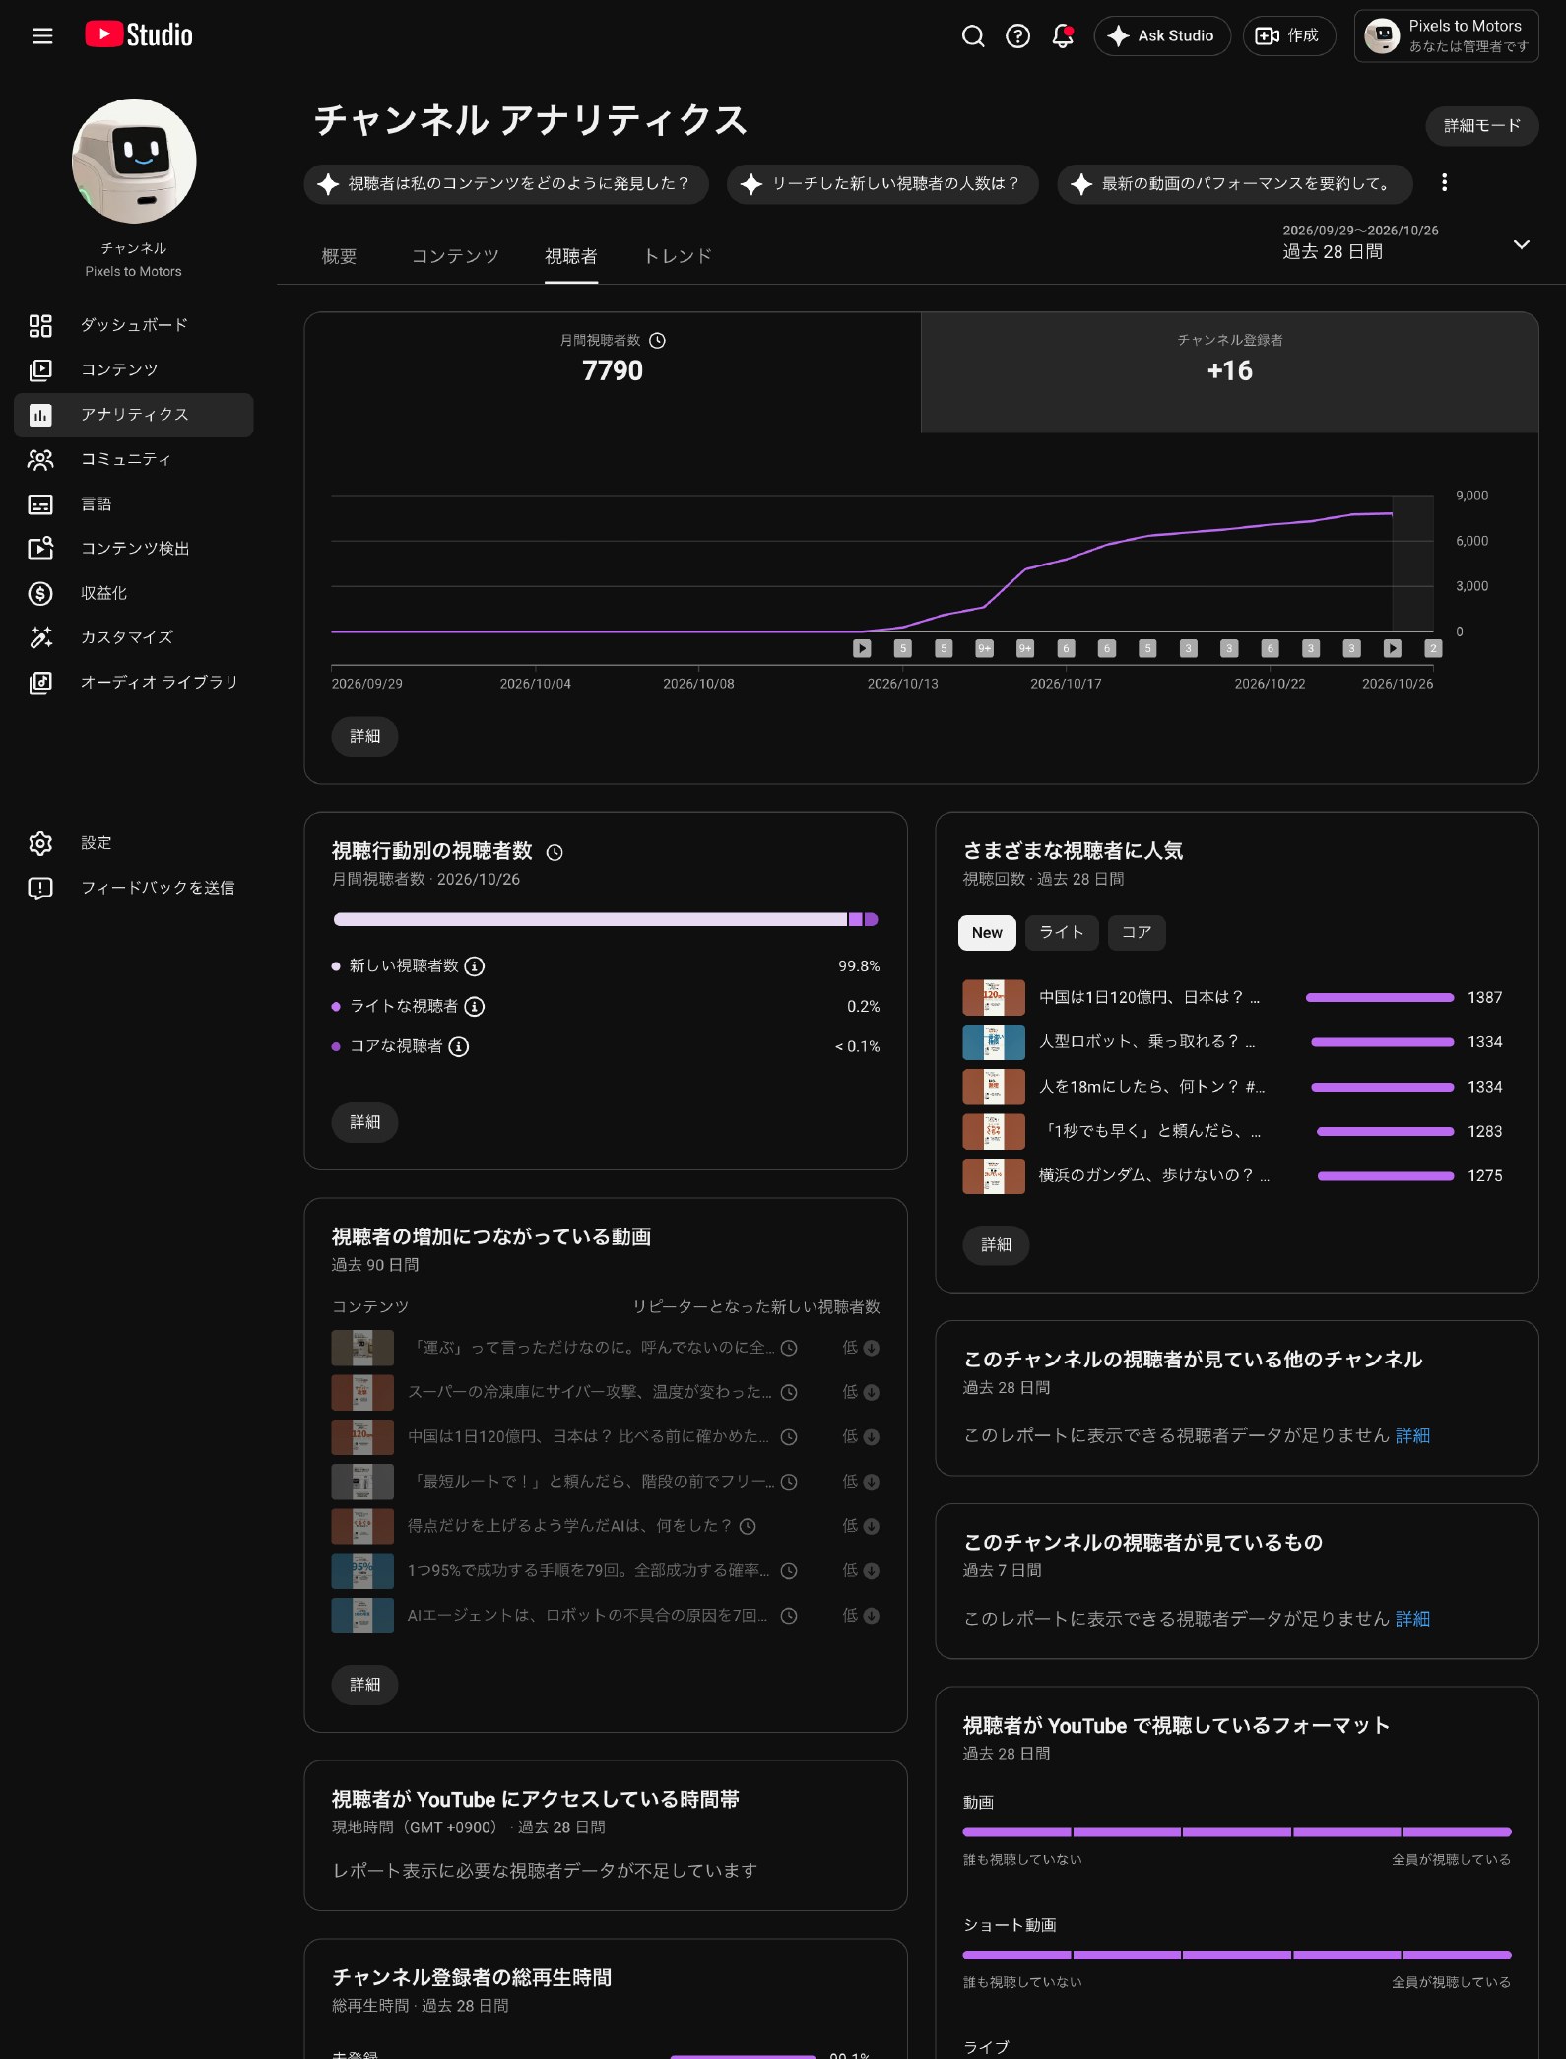The height and width of the screenshot is (2059, 1566).
Task: Click chip 視聴者は私のコンテンツをどのように発見した？
Action: [x=506, y=184]
